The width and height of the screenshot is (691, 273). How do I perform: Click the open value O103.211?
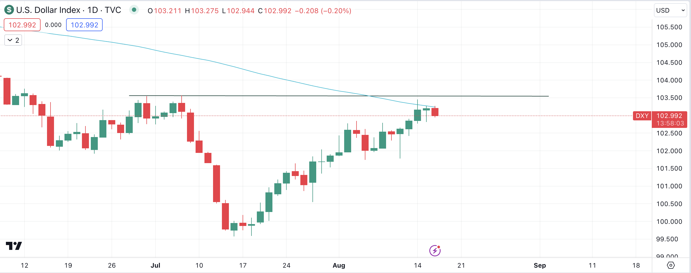click(164, 11)
